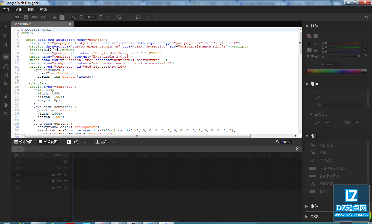Select the Text tool
The height and width of the screenshot is (224, 372).
[6, 75]
